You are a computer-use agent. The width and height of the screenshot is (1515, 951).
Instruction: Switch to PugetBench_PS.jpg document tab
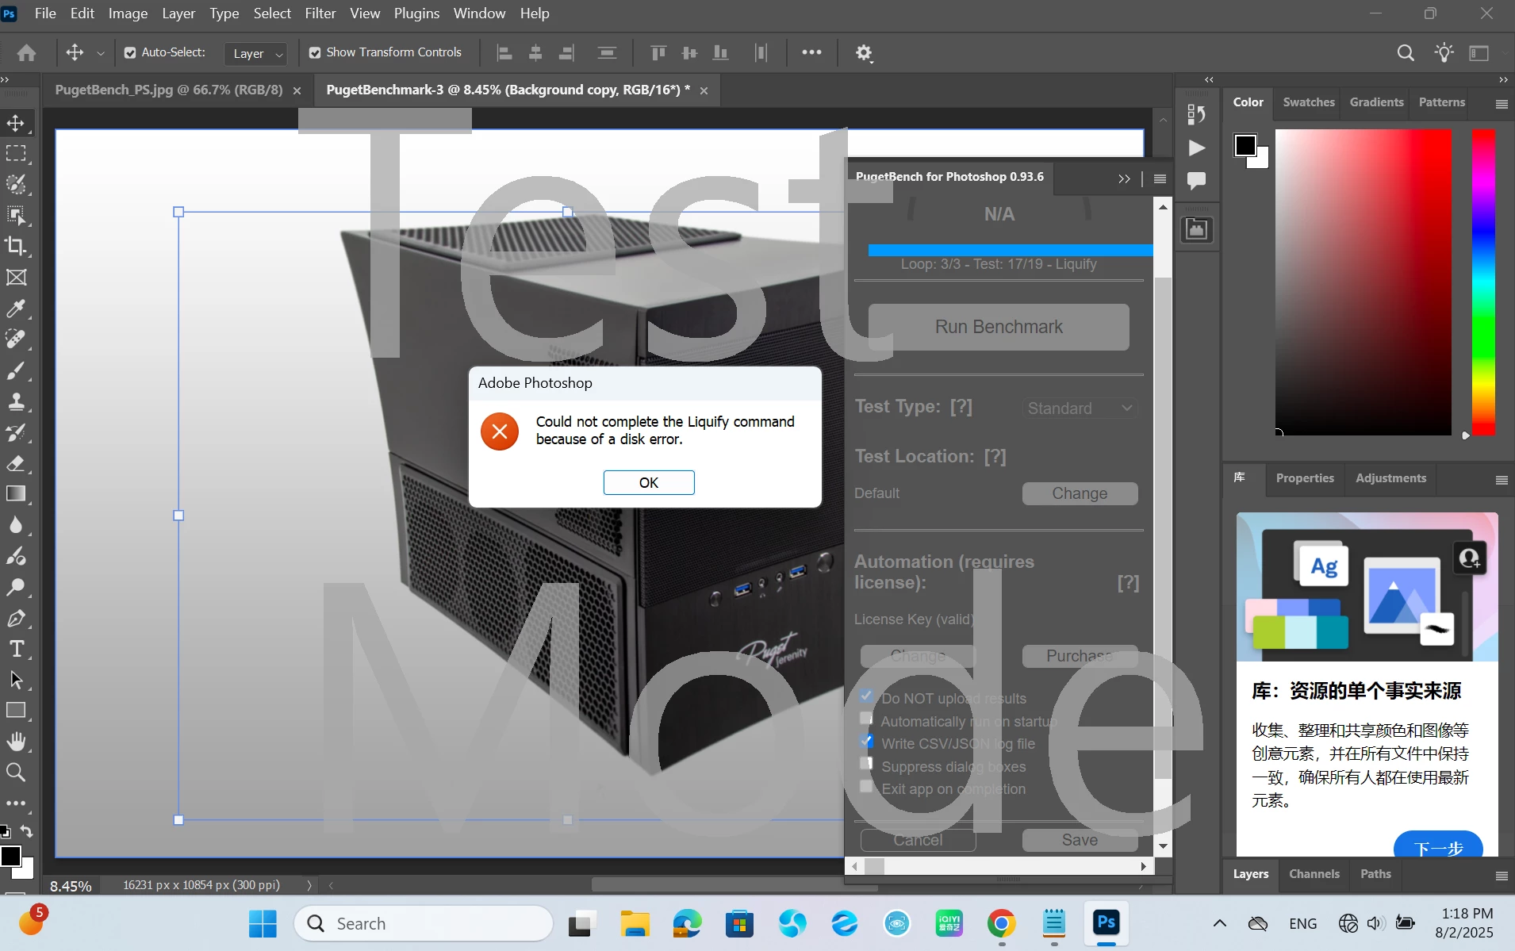169,90
